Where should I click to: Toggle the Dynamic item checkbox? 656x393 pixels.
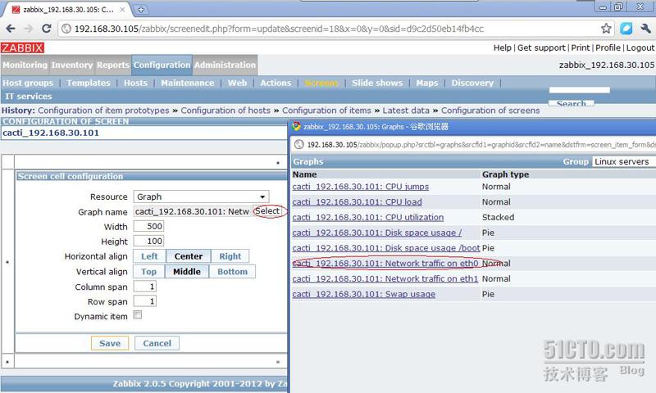tap(138, 315)
